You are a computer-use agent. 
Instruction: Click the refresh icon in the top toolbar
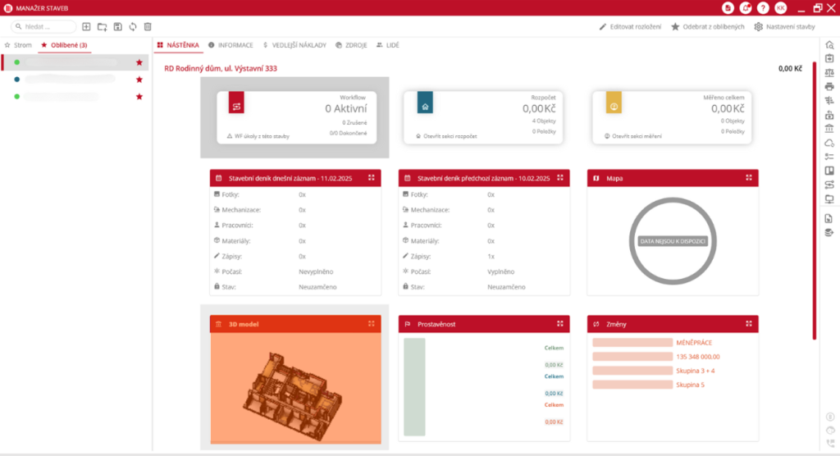click(x=133, y=27)
